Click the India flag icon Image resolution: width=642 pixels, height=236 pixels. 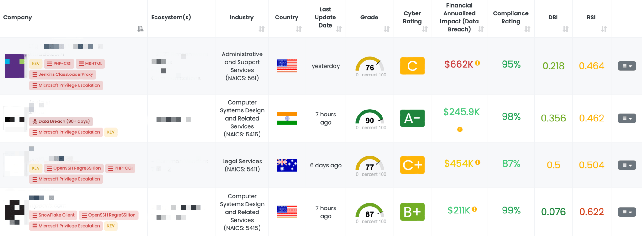(287, 118)
